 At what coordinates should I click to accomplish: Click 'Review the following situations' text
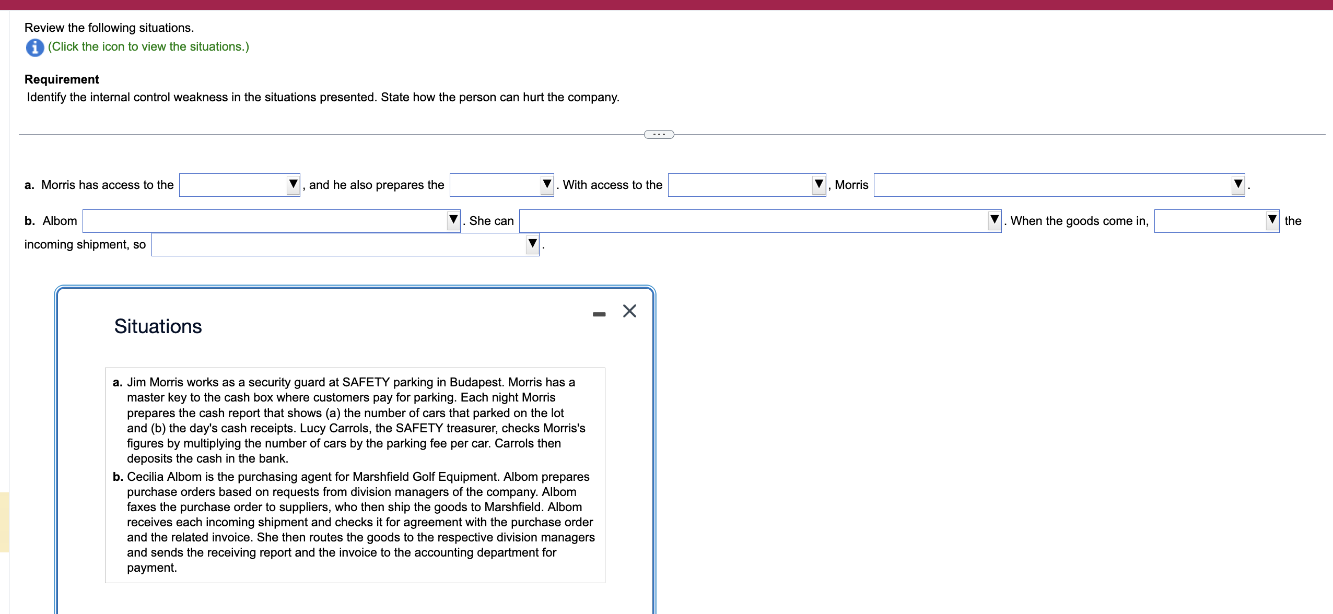coord(109,28)
